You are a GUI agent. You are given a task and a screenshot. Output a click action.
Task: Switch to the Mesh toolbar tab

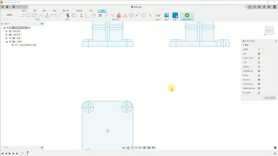pyautogui.click(x=44, y=11)
